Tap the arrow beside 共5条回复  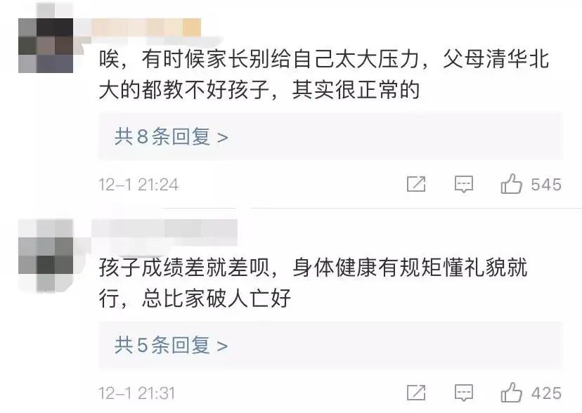pos(222,347)
